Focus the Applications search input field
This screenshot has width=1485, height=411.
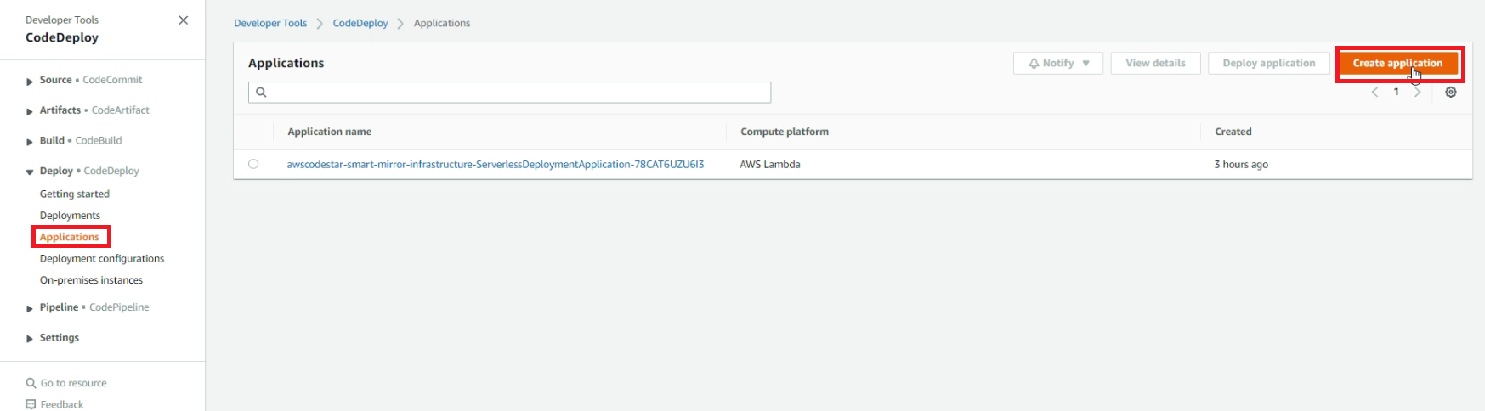point(510,92)
